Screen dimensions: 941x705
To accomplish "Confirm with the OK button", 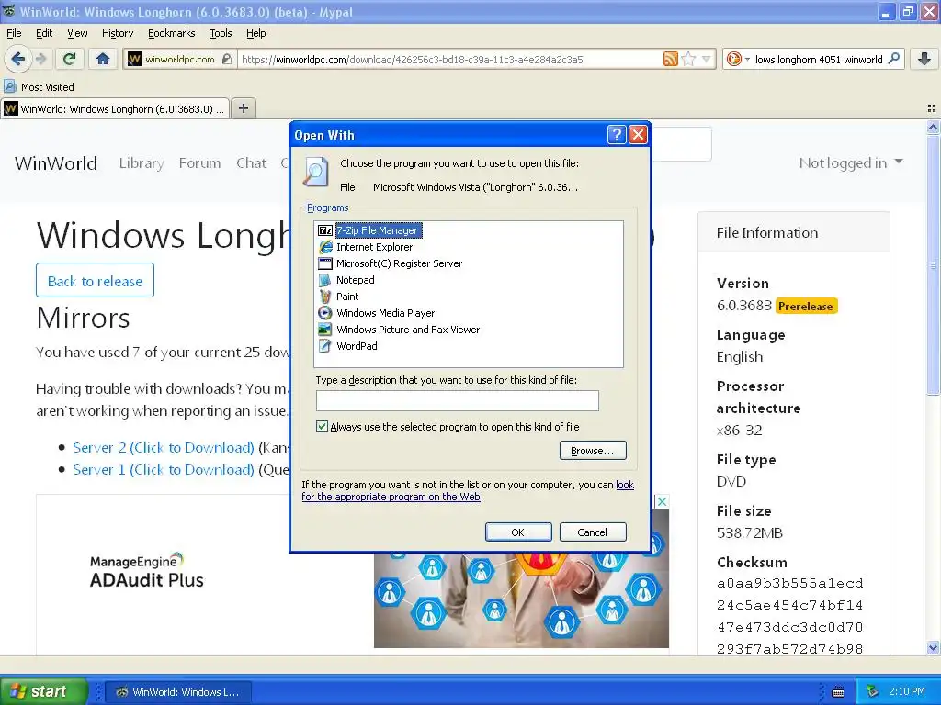I will point(518,532).
